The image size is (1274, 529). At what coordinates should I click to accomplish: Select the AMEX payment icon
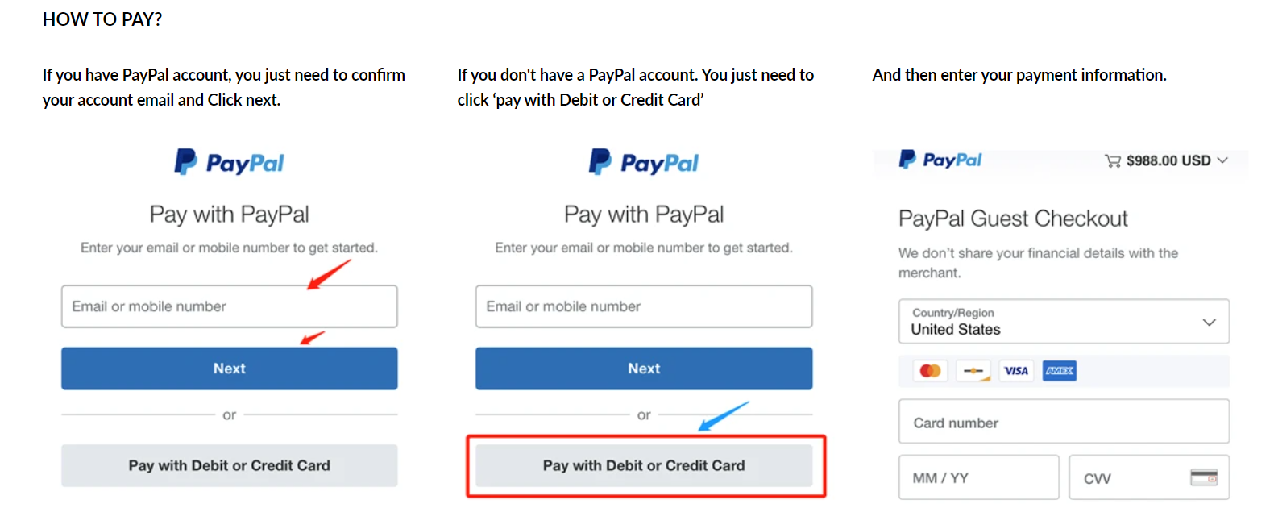(x=1059, y=370)
